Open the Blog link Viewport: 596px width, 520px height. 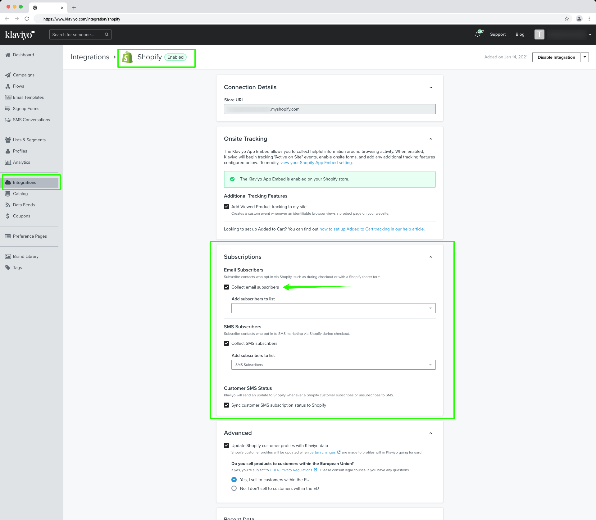pyautogui.click(x=520, y=34)
